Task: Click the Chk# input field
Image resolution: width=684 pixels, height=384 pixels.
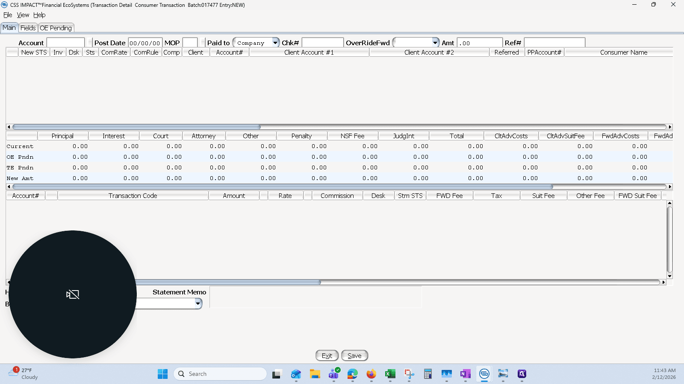Action: [x=322, y=43]
